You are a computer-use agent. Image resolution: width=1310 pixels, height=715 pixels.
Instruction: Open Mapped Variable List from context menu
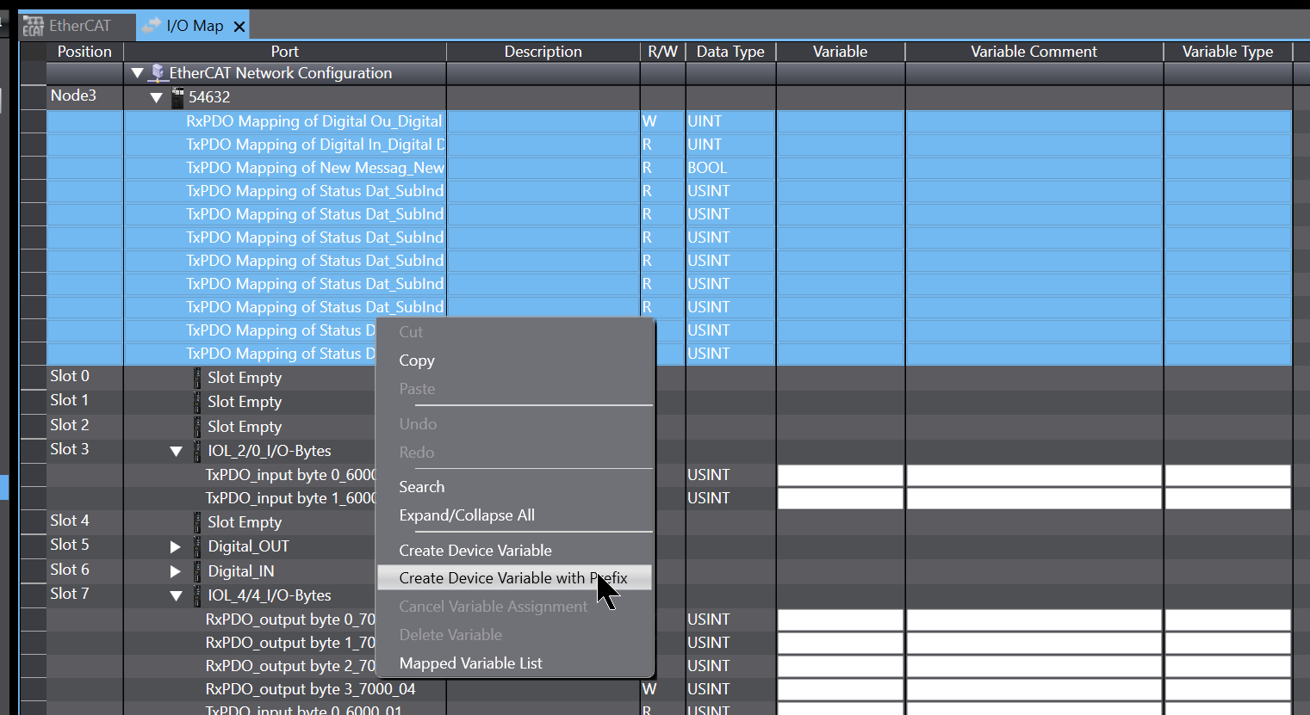pyautogui.click(x=515, y=663)
